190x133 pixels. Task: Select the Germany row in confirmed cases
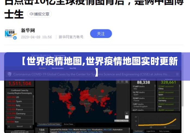19,113
